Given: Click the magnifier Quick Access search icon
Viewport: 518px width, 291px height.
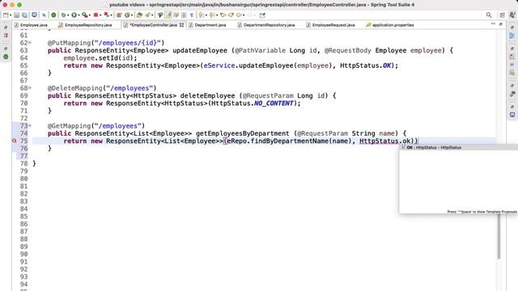Looking at the screenshot, I should tap(489, 15).
